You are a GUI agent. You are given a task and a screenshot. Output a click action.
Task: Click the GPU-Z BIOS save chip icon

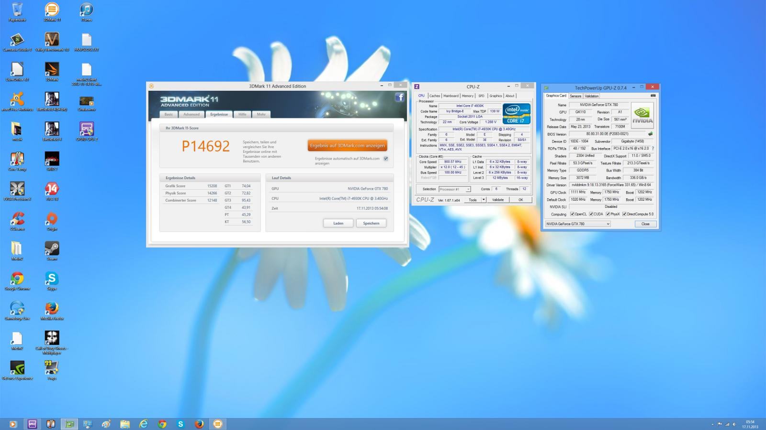point(650,134)
